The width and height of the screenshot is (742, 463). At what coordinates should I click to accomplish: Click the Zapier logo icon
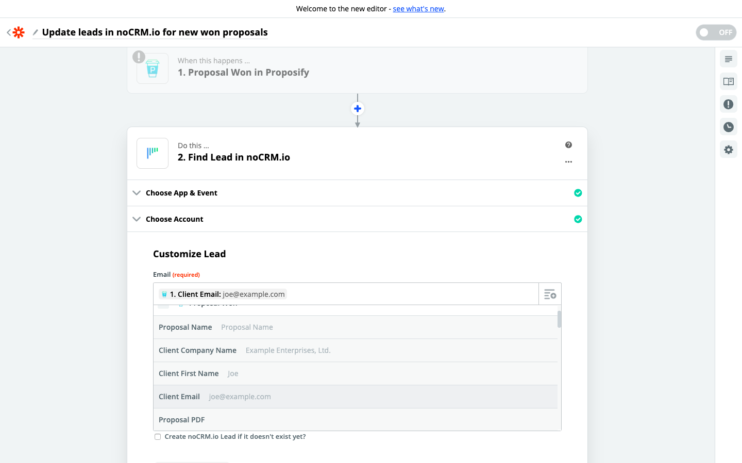pos(19,32)
